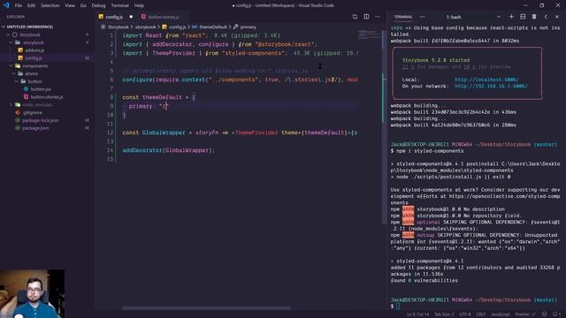
Task: Open the feedback smiley in status bar
Action: (545, 314)
